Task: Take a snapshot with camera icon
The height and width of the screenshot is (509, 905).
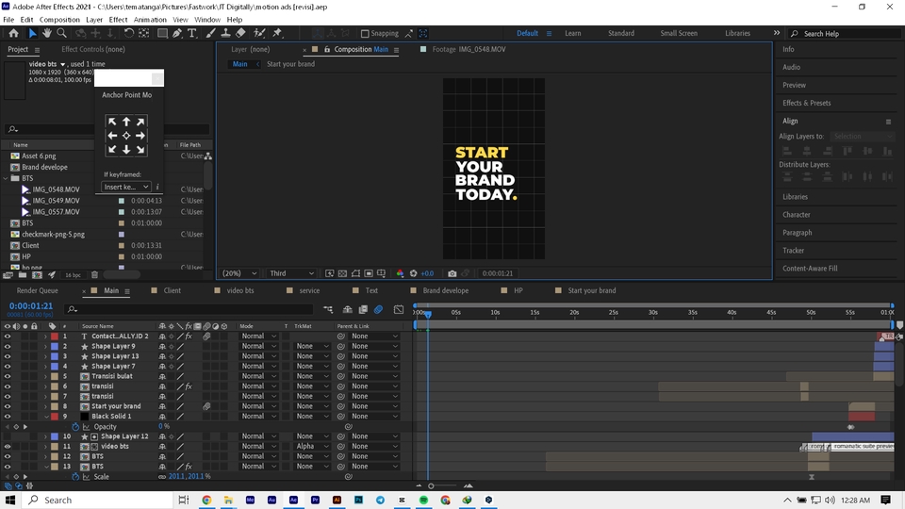Action: pos(452,273)
